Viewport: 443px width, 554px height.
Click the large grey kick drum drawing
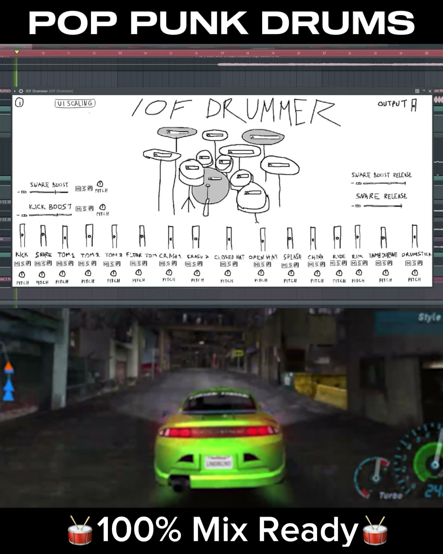[x=210, y=186]
